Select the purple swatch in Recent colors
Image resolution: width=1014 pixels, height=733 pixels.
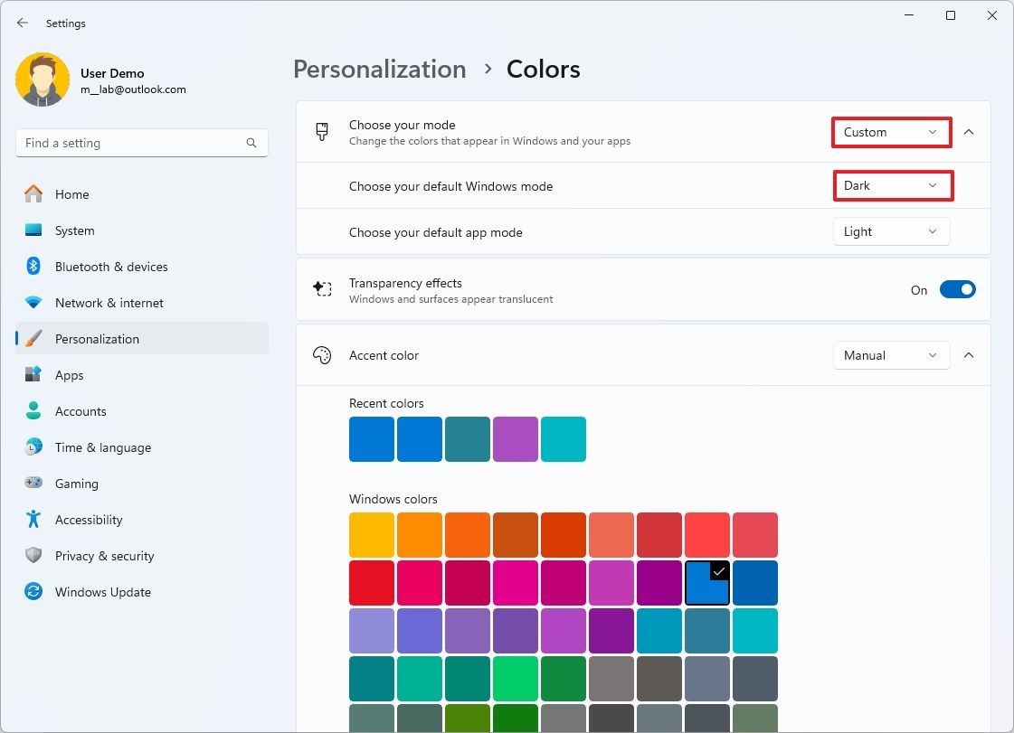pos(516,439)
